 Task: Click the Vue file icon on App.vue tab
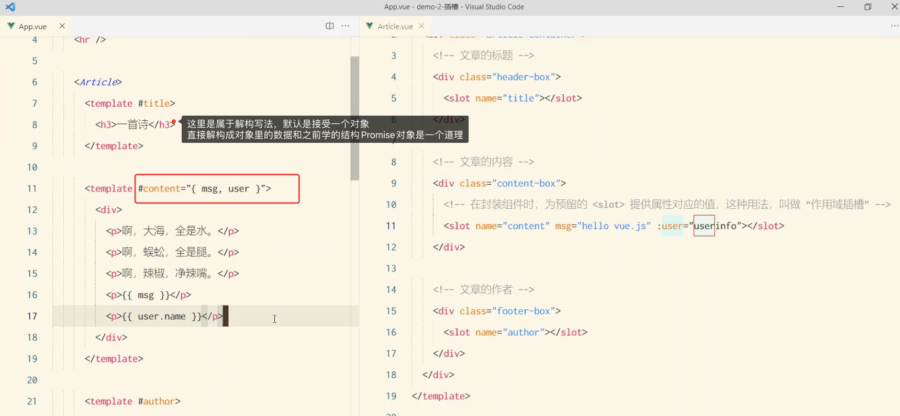11,26
